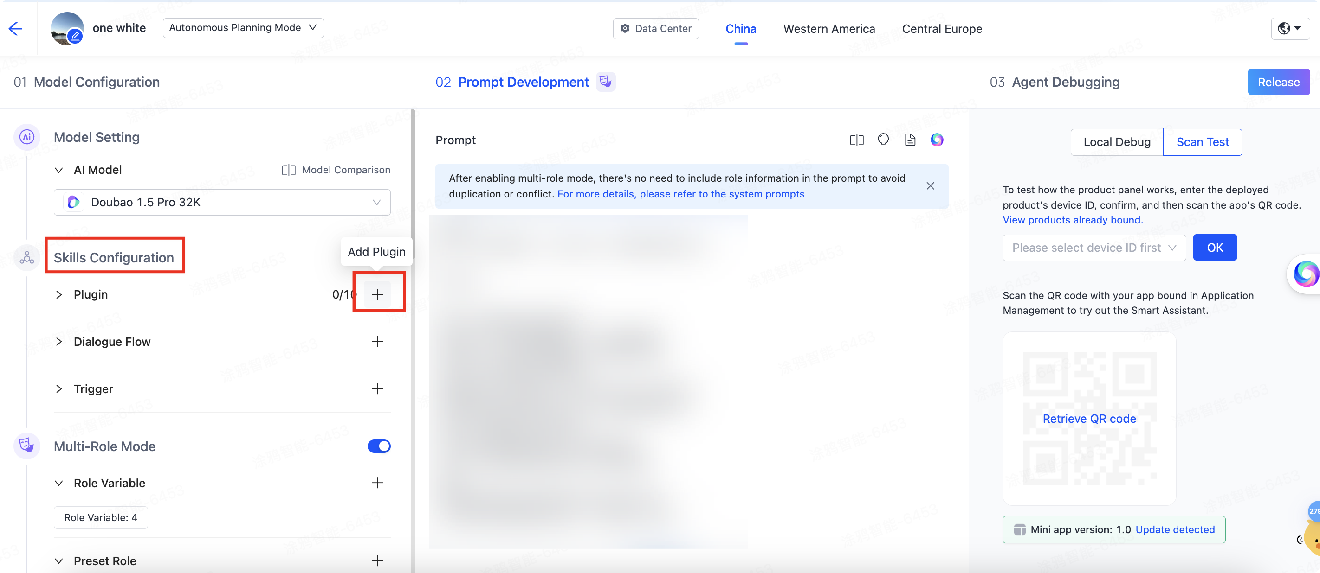
Task: Click the Retrieve QR code link
Action: [x=1089, y=419]
